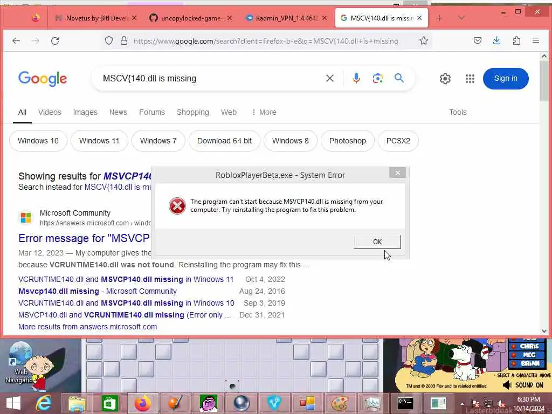552x414 pixels.
Task: Click the Google logo
Action: tap(43, 79)
